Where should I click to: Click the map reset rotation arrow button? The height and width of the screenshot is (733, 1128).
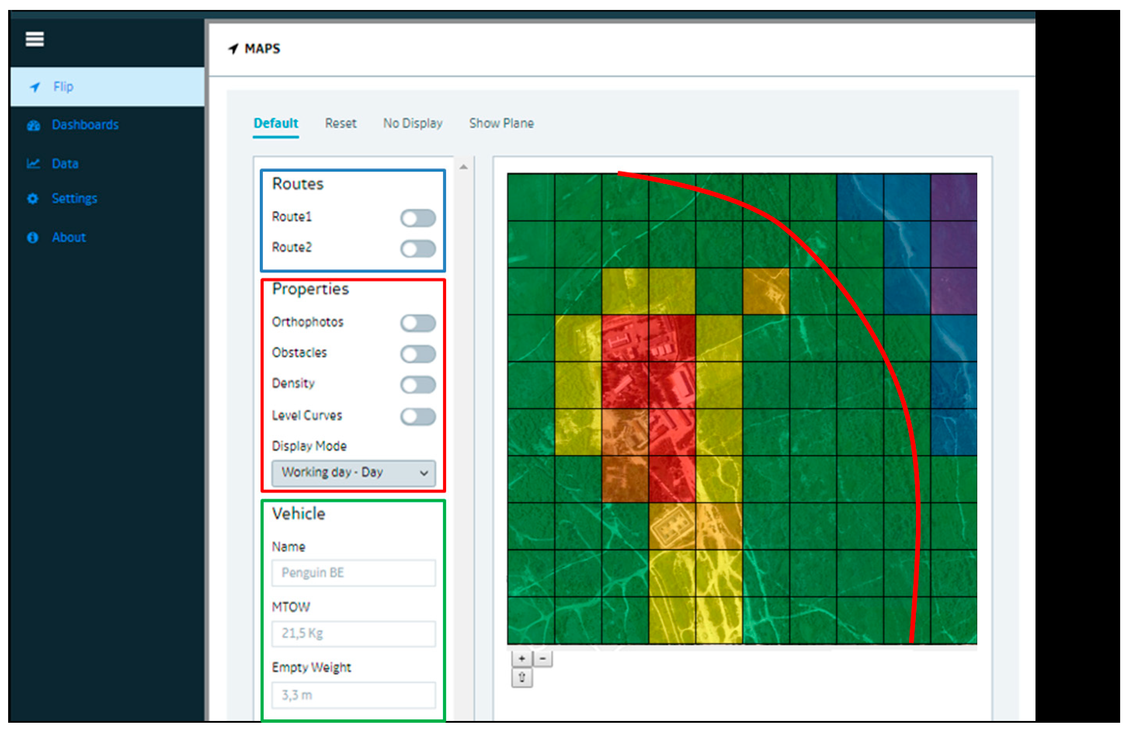click(522, 677)
